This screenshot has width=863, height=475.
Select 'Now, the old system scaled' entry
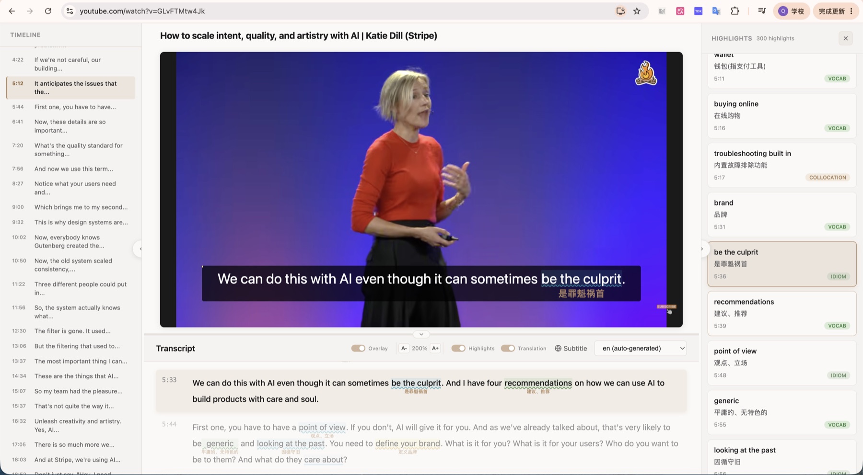tap(71, 265)
